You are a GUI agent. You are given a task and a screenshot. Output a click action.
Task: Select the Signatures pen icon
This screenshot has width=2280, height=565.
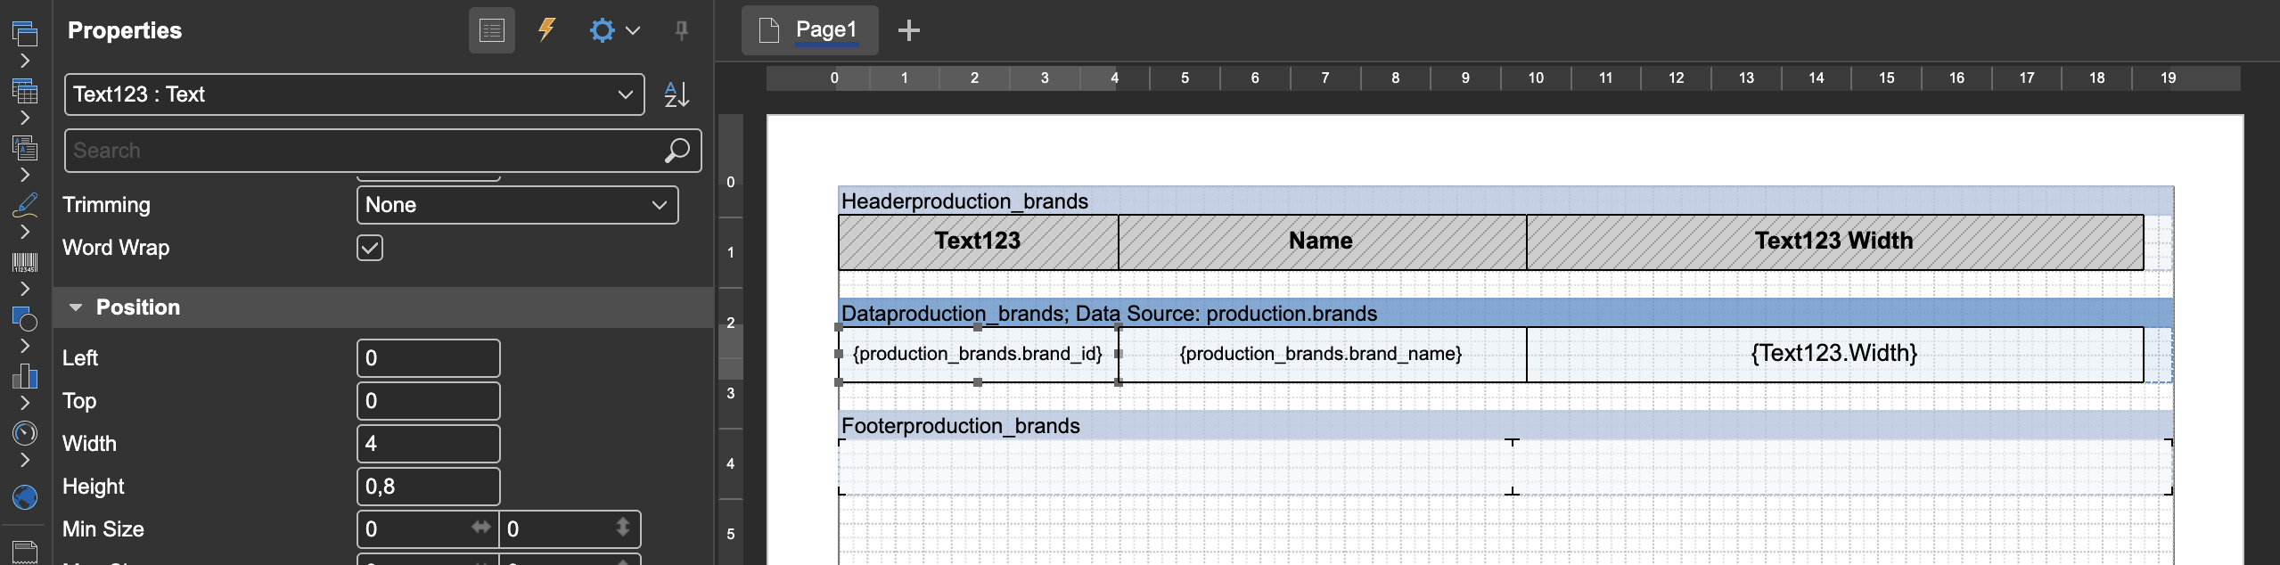25,204
